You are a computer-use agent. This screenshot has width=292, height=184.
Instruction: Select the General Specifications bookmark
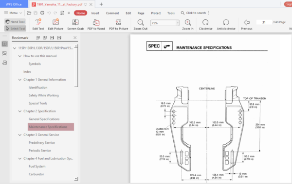(x=44, y=119)
